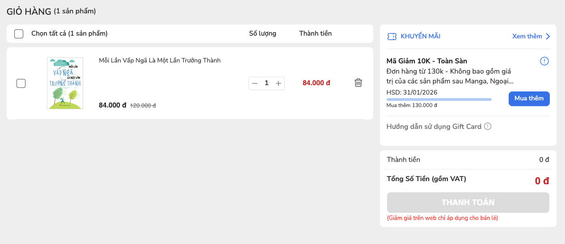The width and height of the screenshot is (565, 244).
Task: Click the Chọn tất cả (1 sản phẩm) label
Action: point(69,33)
